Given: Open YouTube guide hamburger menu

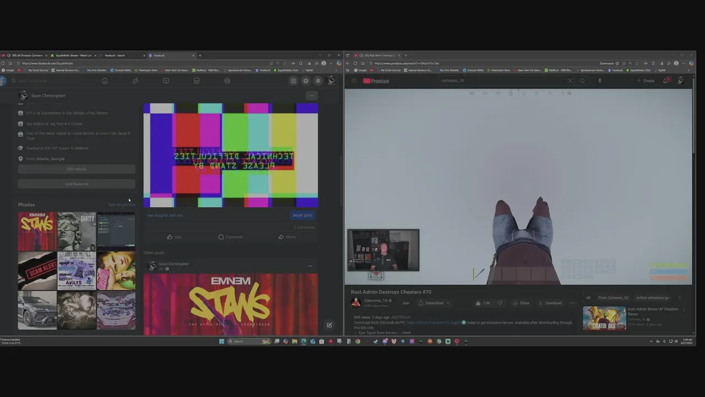Looking at the screenshot, I should [354, 81].
